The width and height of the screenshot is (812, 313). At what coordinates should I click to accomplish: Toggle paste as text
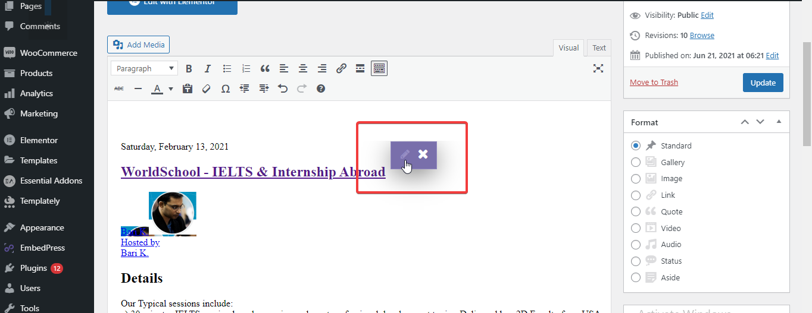pos(188,88)
